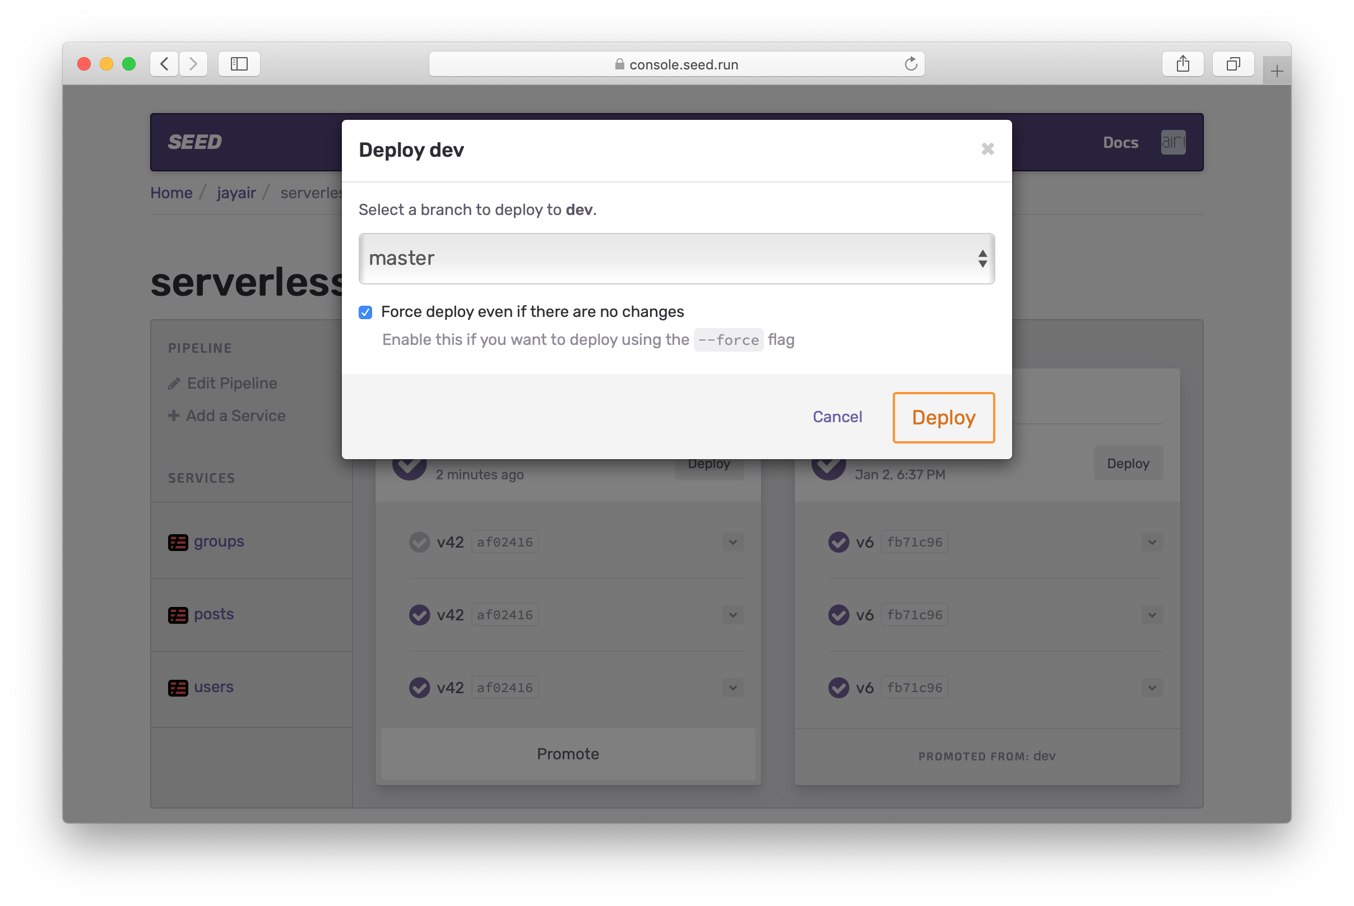Image resolution: width=1354 pixels, height=906 pixels.
Task: Click Safari back navigation arrow
Action: [164, 64]
